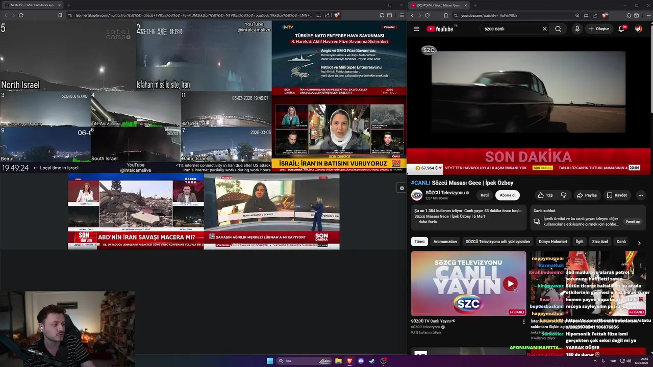This screenshot has width=653, height=367.
Task: Dislike the Sözcü Masası Gece video
Action: (x=564, y=195)
